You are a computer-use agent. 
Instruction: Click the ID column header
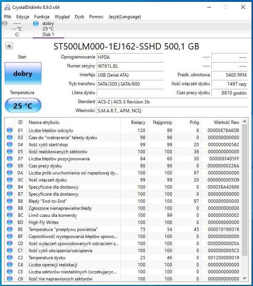pyautogui.click(x=20, y=122)
